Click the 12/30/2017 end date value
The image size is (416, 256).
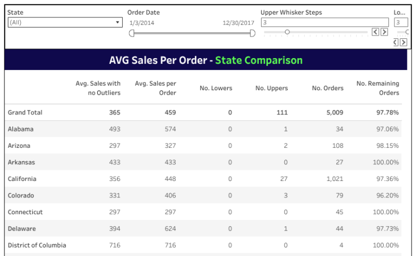point(238,23)
